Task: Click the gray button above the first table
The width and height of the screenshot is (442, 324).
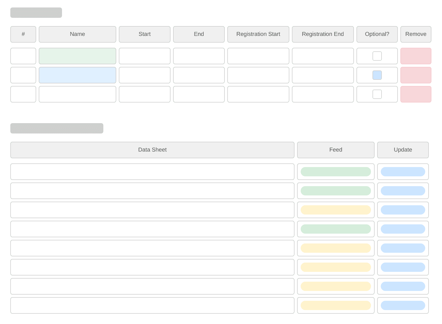Action: [x=36, y=12]
